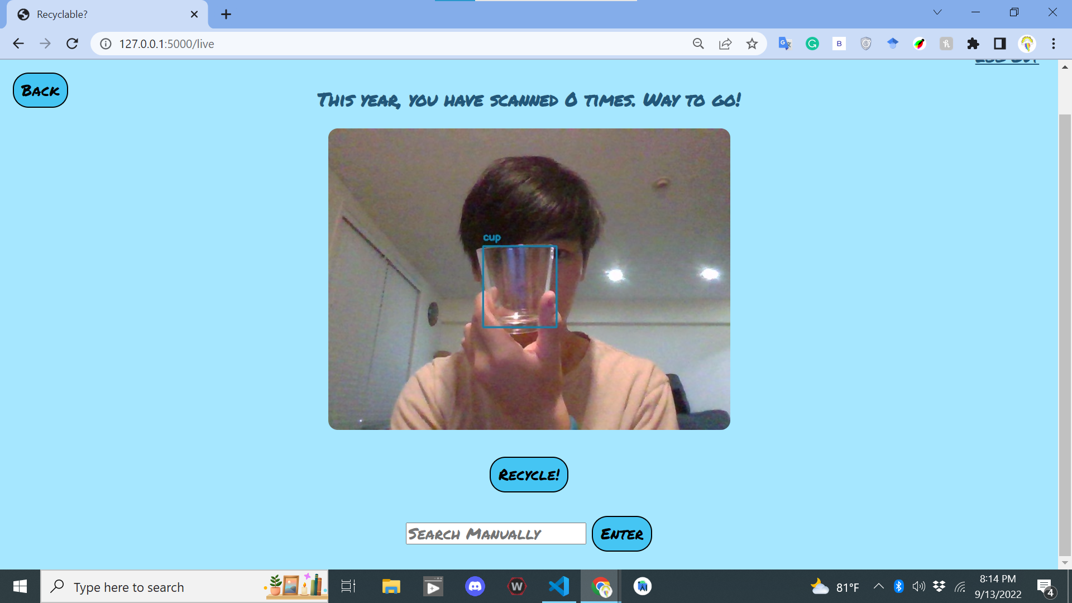The width and height of the screenshot is (1072, 603).
Task: Toggle Chrome side panel icon
Action: click(1000, 44)
